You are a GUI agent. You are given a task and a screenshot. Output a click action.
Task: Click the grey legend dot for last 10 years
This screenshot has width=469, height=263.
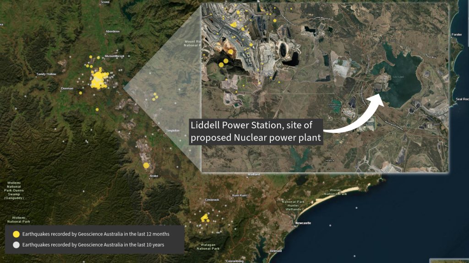tap(16, 245)
